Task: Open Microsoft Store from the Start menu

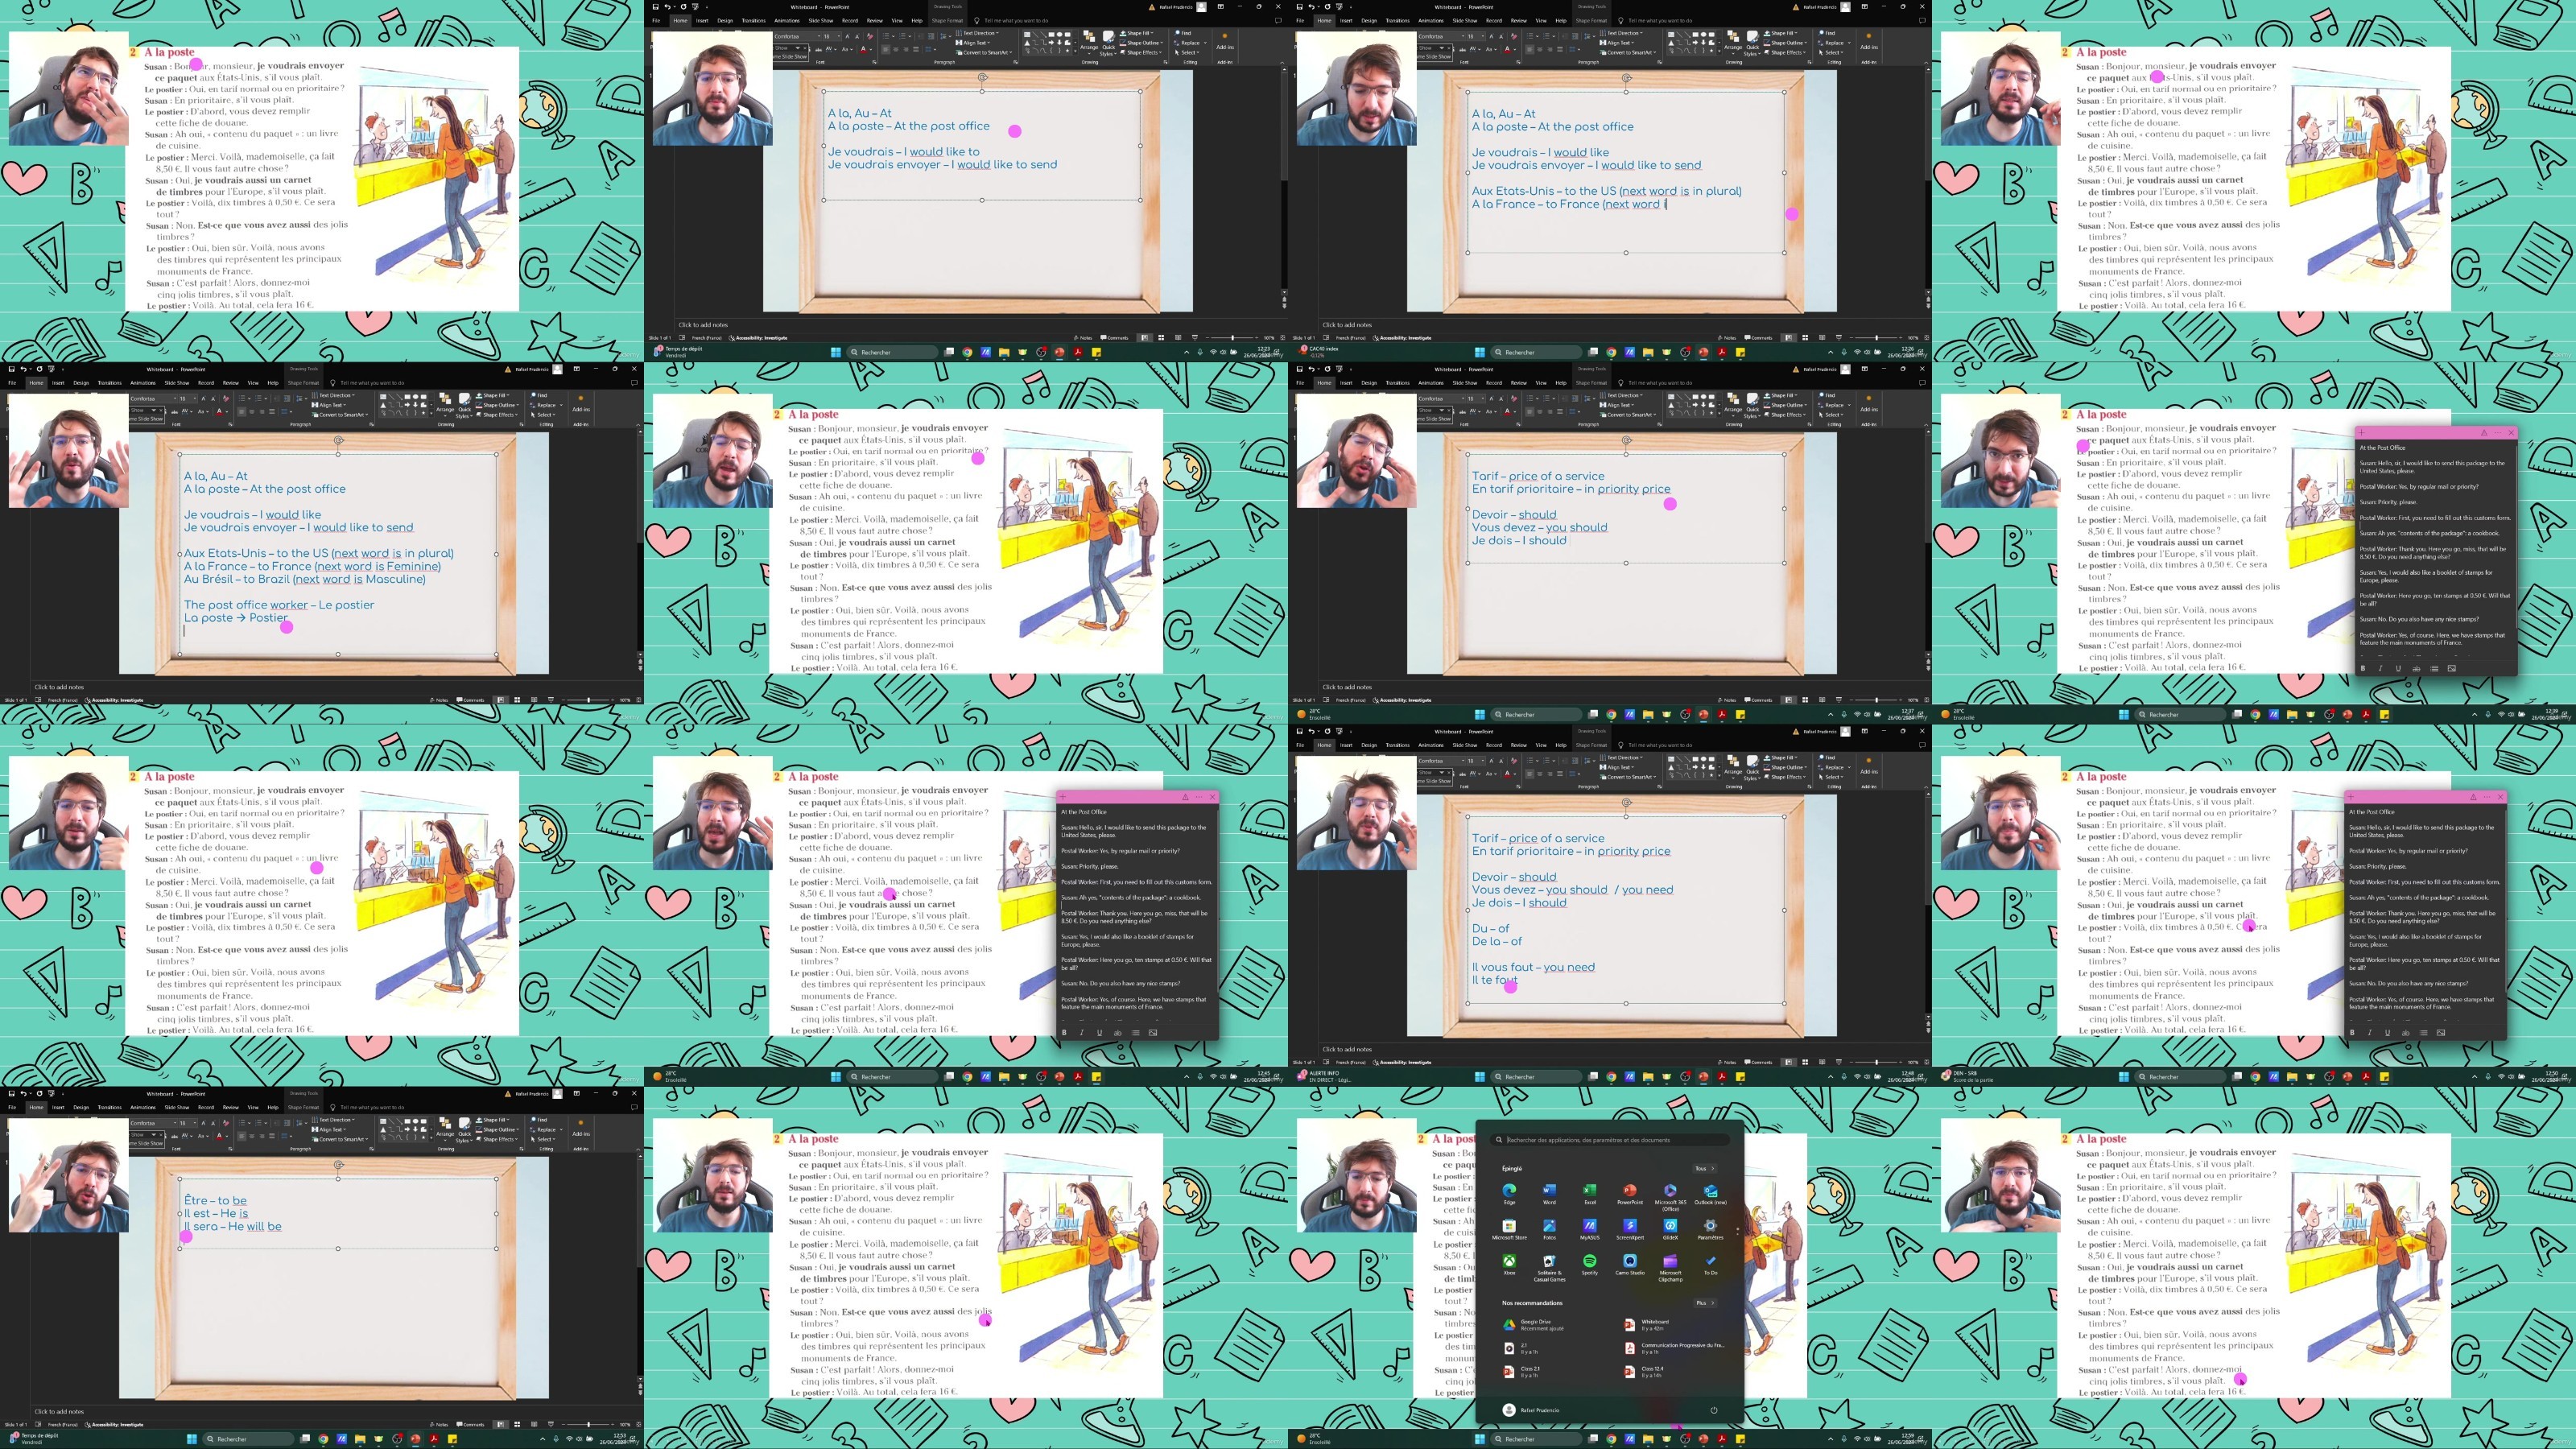Action: (x=1509, y=1229)
